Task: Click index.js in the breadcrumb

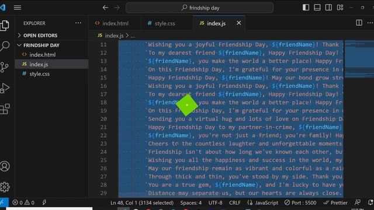Action: [x=115, y=36]
